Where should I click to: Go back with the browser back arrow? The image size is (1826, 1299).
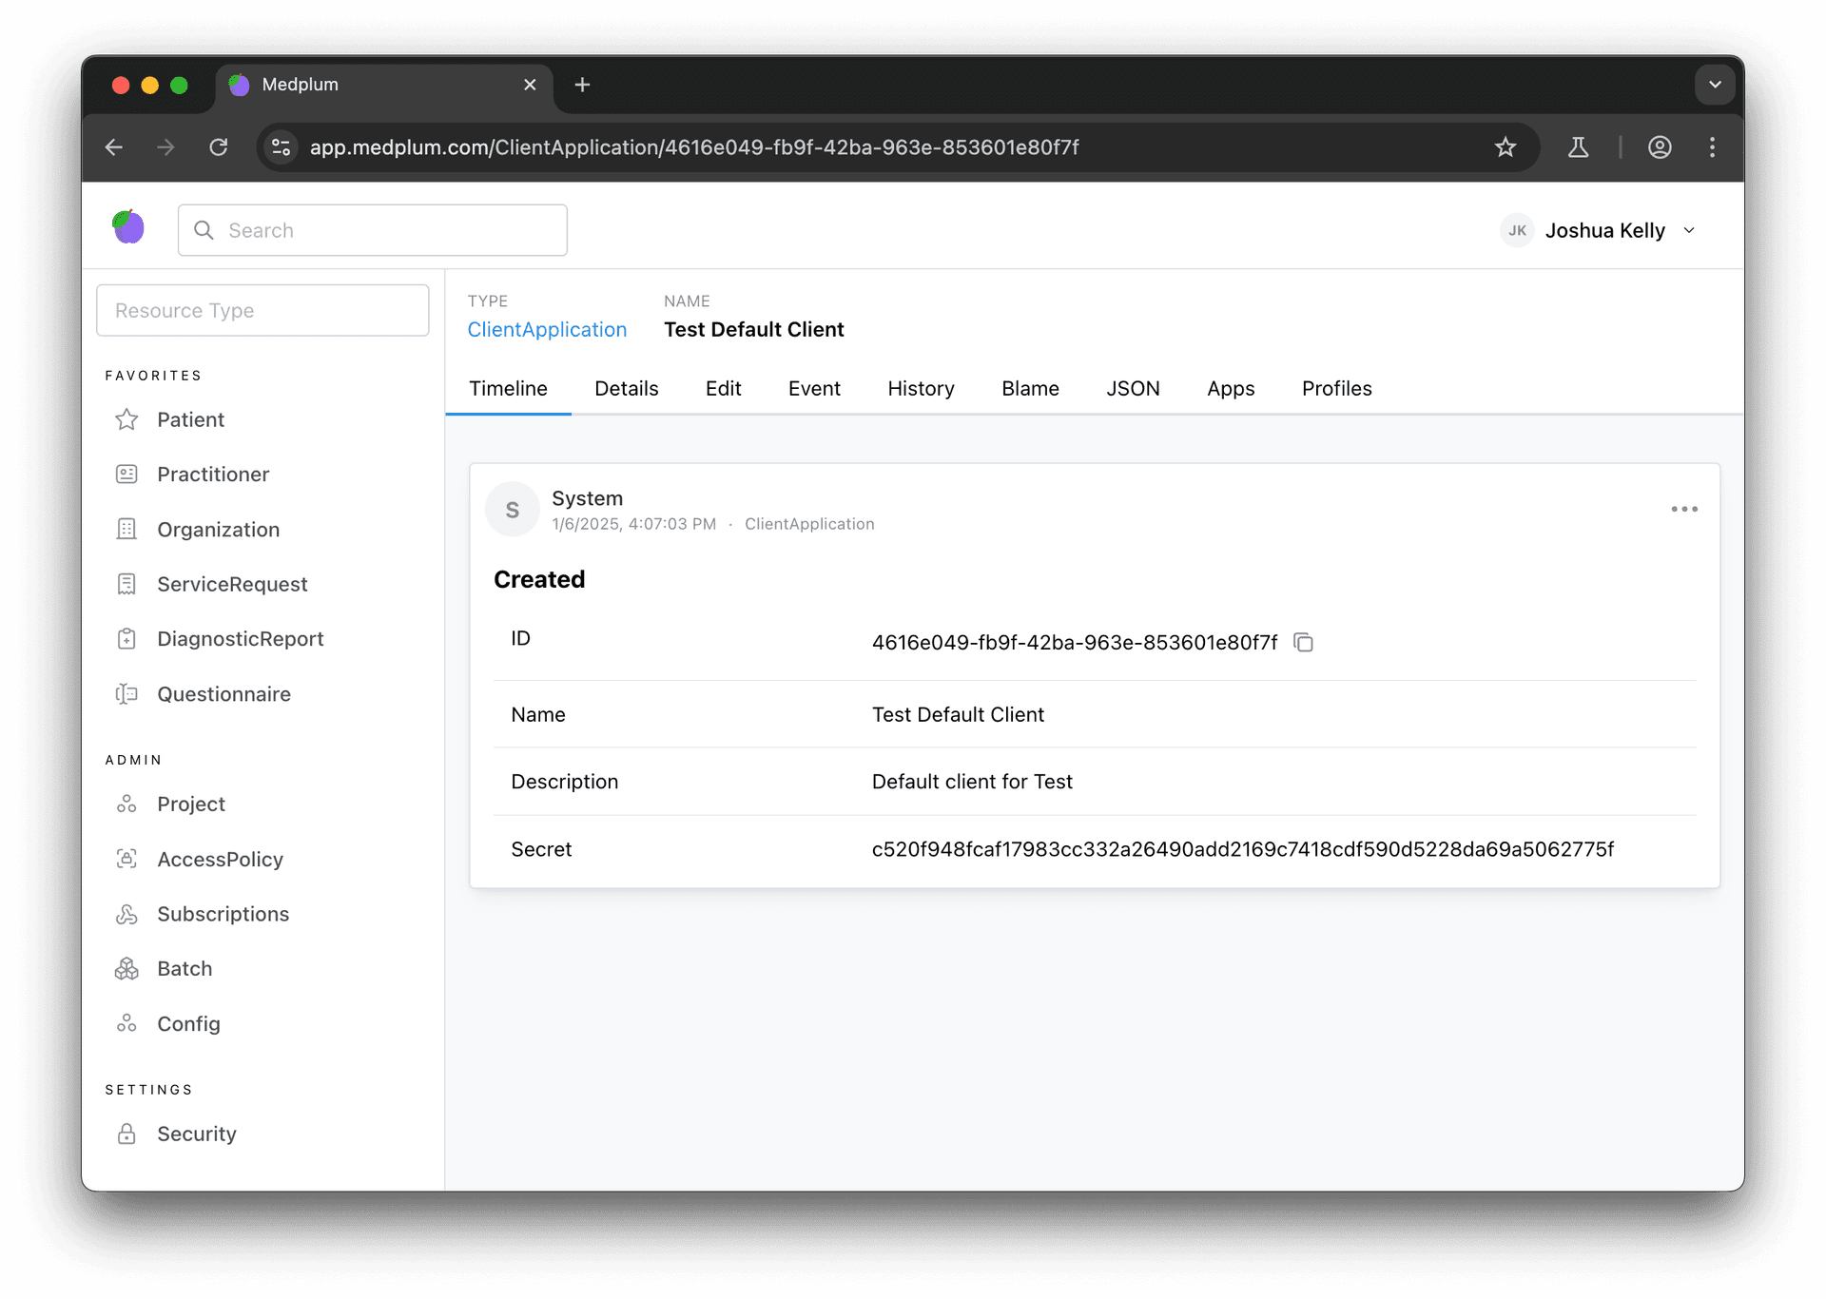coord(114,147)
